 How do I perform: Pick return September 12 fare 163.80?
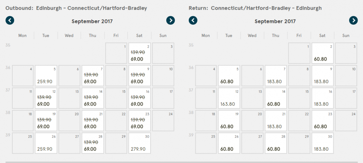coord(229,98)
